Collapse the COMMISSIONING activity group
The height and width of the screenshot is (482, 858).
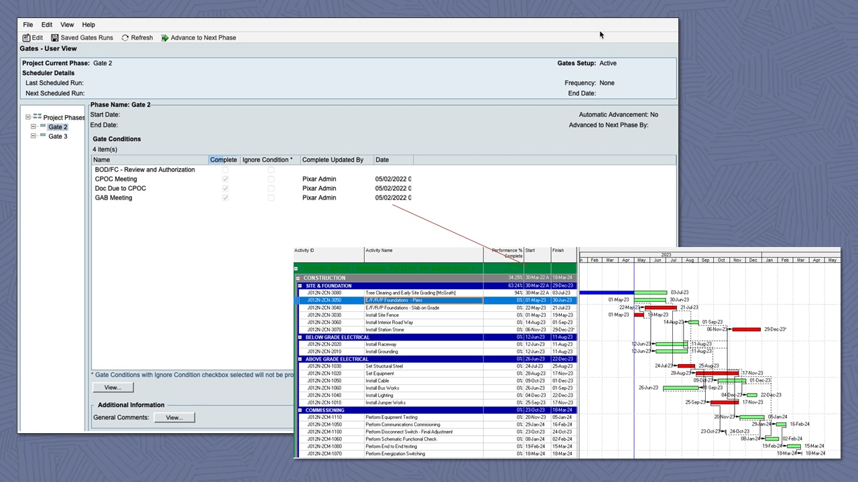click(300, 410)
